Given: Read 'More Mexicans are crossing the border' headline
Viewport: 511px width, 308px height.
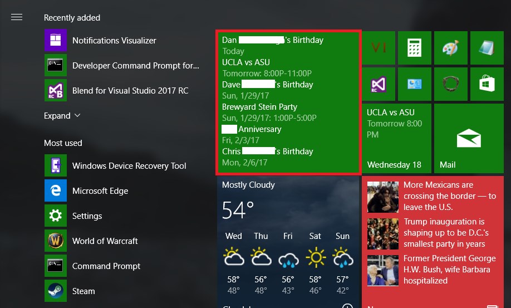Looking at the screenshot, I should point(450,196).
